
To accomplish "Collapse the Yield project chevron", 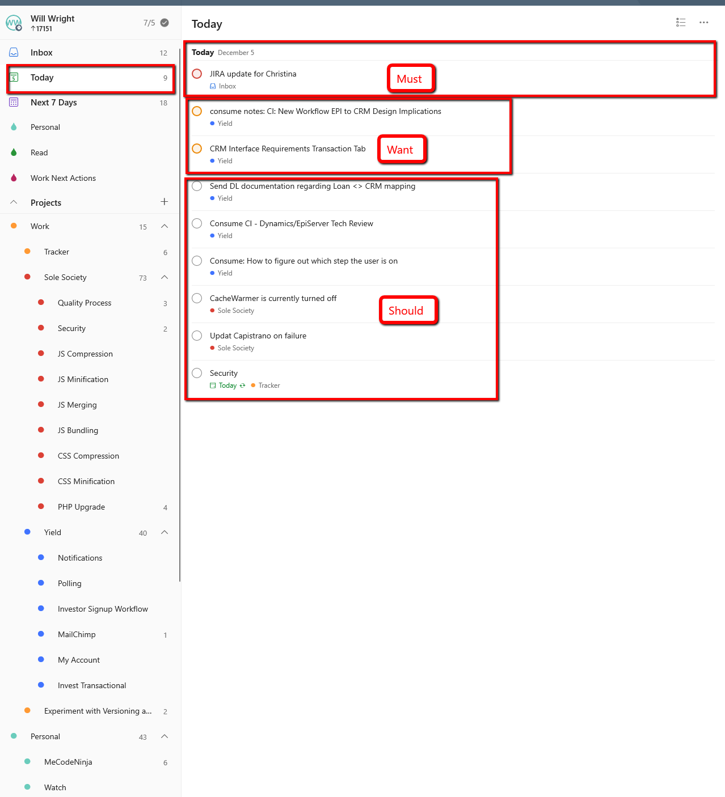I will (x=165, y=532).
